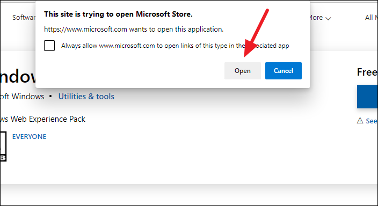The height and width of the screenshot is (206, 378).
Task: Click the Always allow links label text
Action: point(175,46)
